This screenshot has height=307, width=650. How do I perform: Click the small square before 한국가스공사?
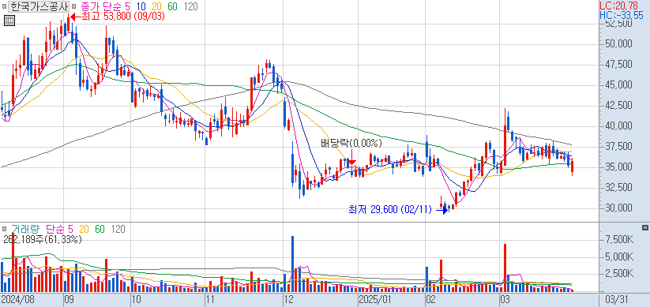(5, 6)
